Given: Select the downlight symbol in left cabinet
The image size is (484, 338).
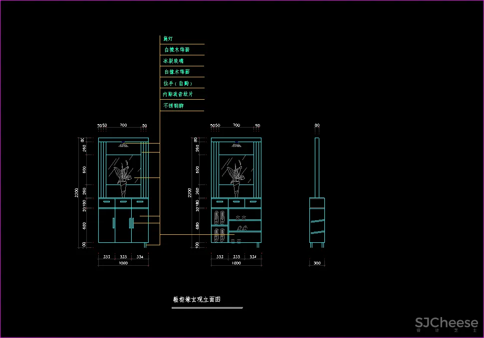Looking at the screenshot, I should coord(123,146).
